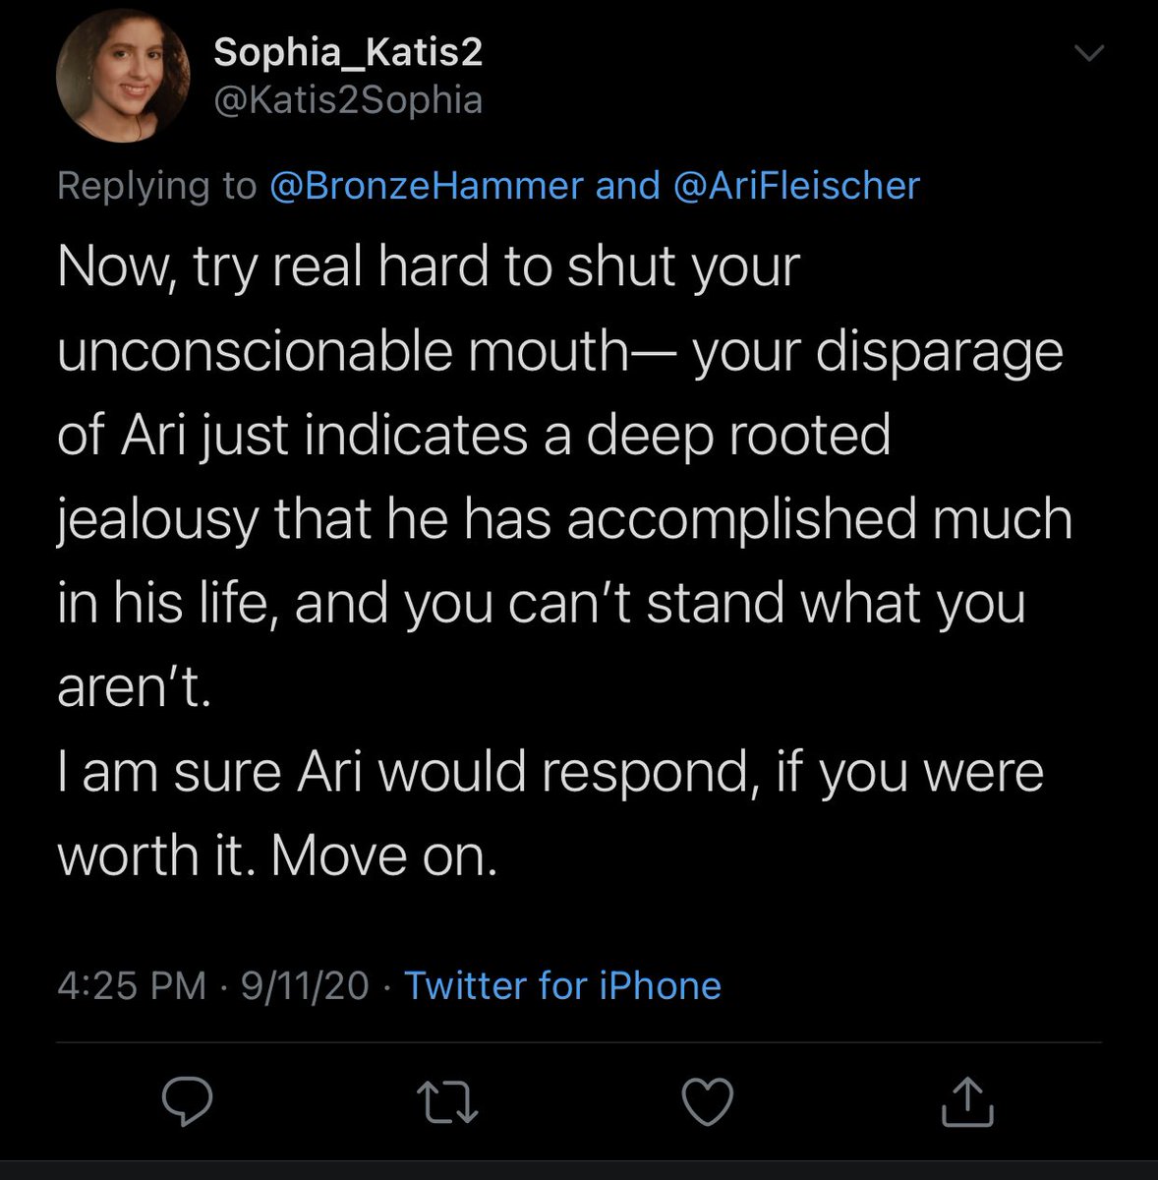Click the 9/11/20 date

pyautogui.click(x=305, y=985)
